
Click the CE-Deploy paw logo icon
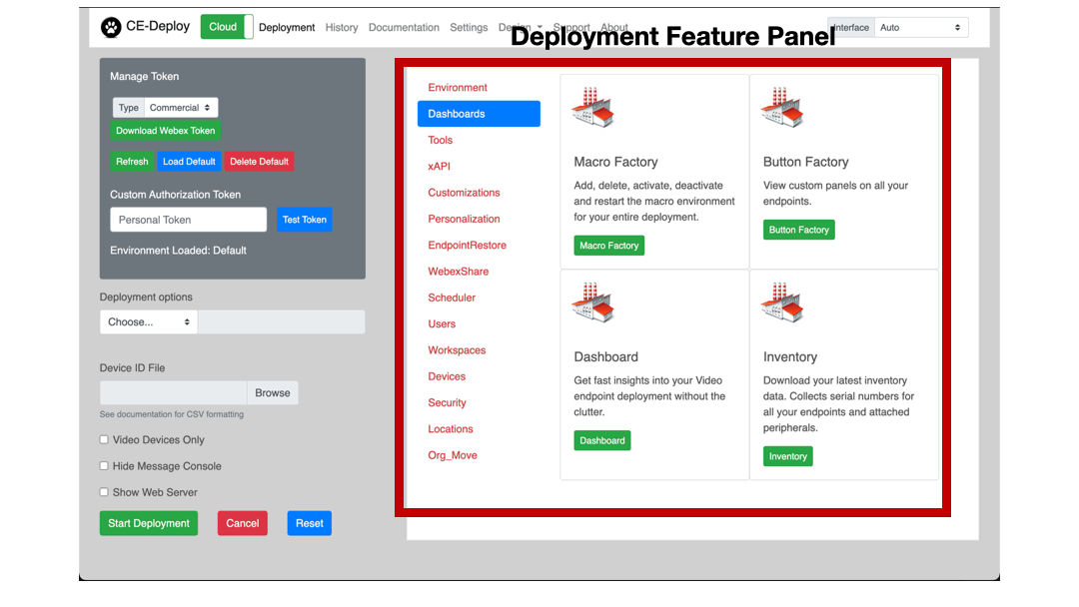point(111,27)
